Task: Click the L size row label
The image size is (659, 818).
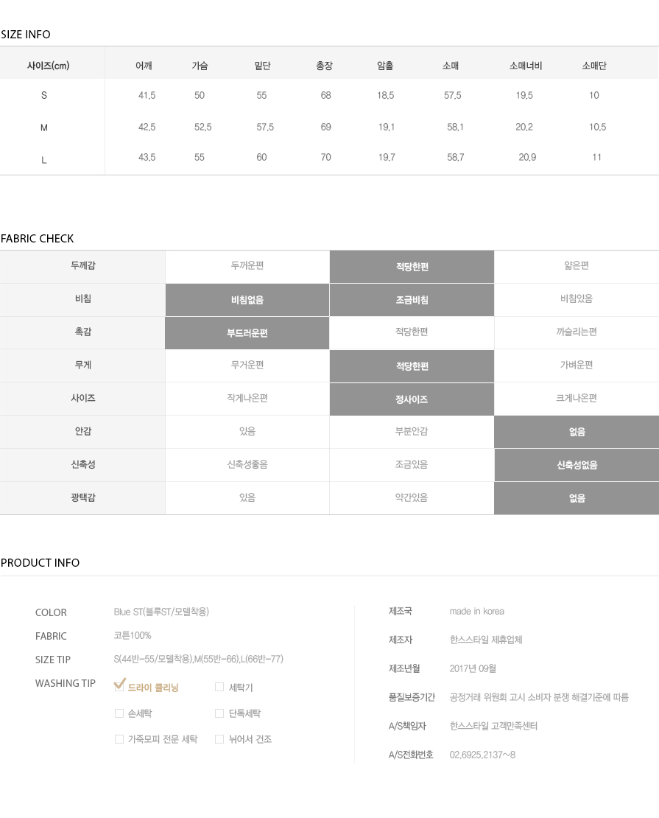Action: click(x=44, y=160)
